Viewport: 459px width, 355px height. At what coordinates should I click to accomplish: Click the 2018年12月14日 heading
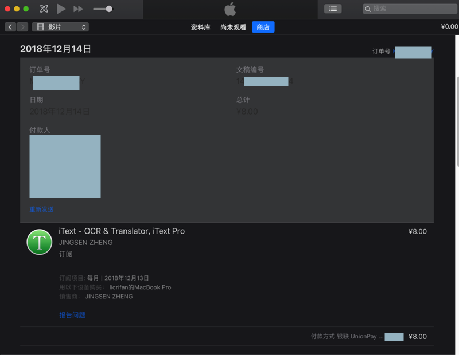(x=55, y=49)
